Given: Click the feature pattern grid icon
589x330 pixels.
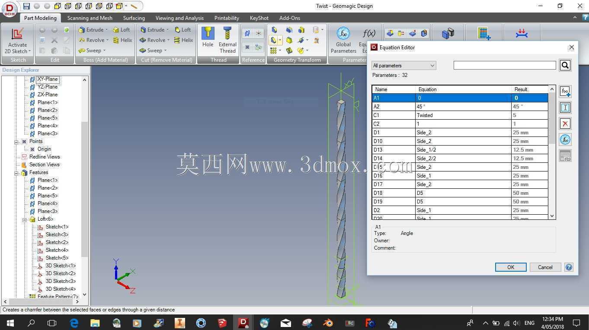Looking at the screenshot, I should click(x=273, y=51).
